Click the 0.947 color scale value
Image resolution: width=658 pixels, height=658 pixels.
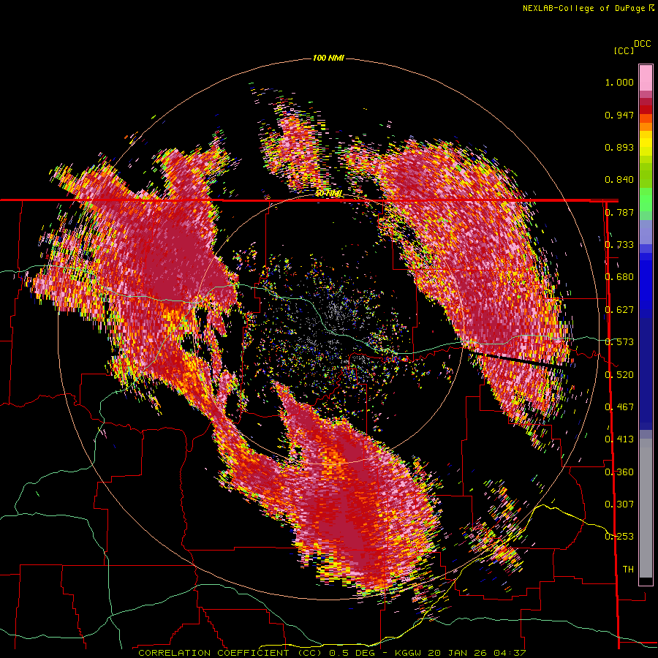click(619, 115)
